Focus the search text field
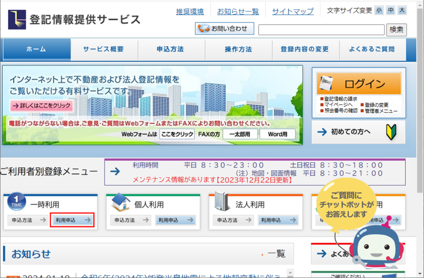 pyautogui.click(x=321, y=30)
